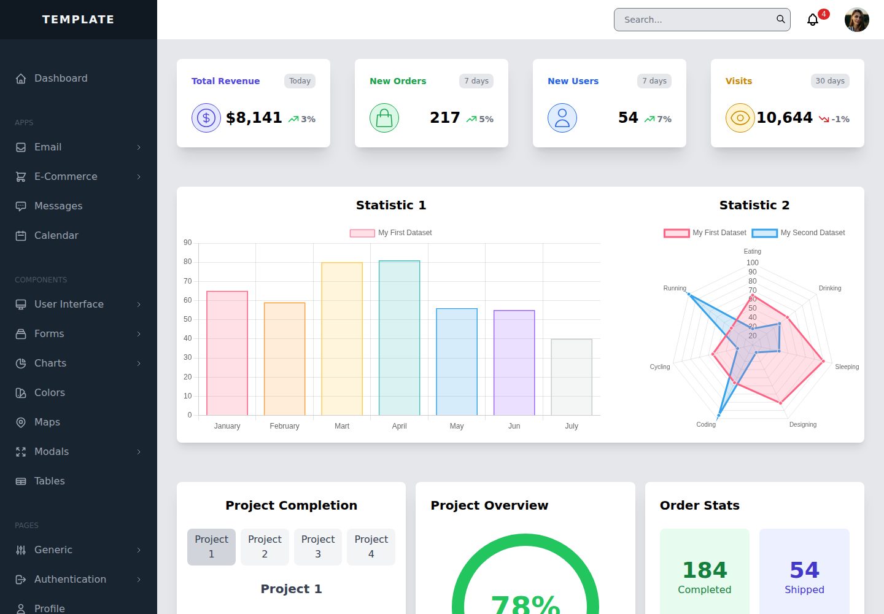Expand the Charts submenu chevron

click(139, 363)
